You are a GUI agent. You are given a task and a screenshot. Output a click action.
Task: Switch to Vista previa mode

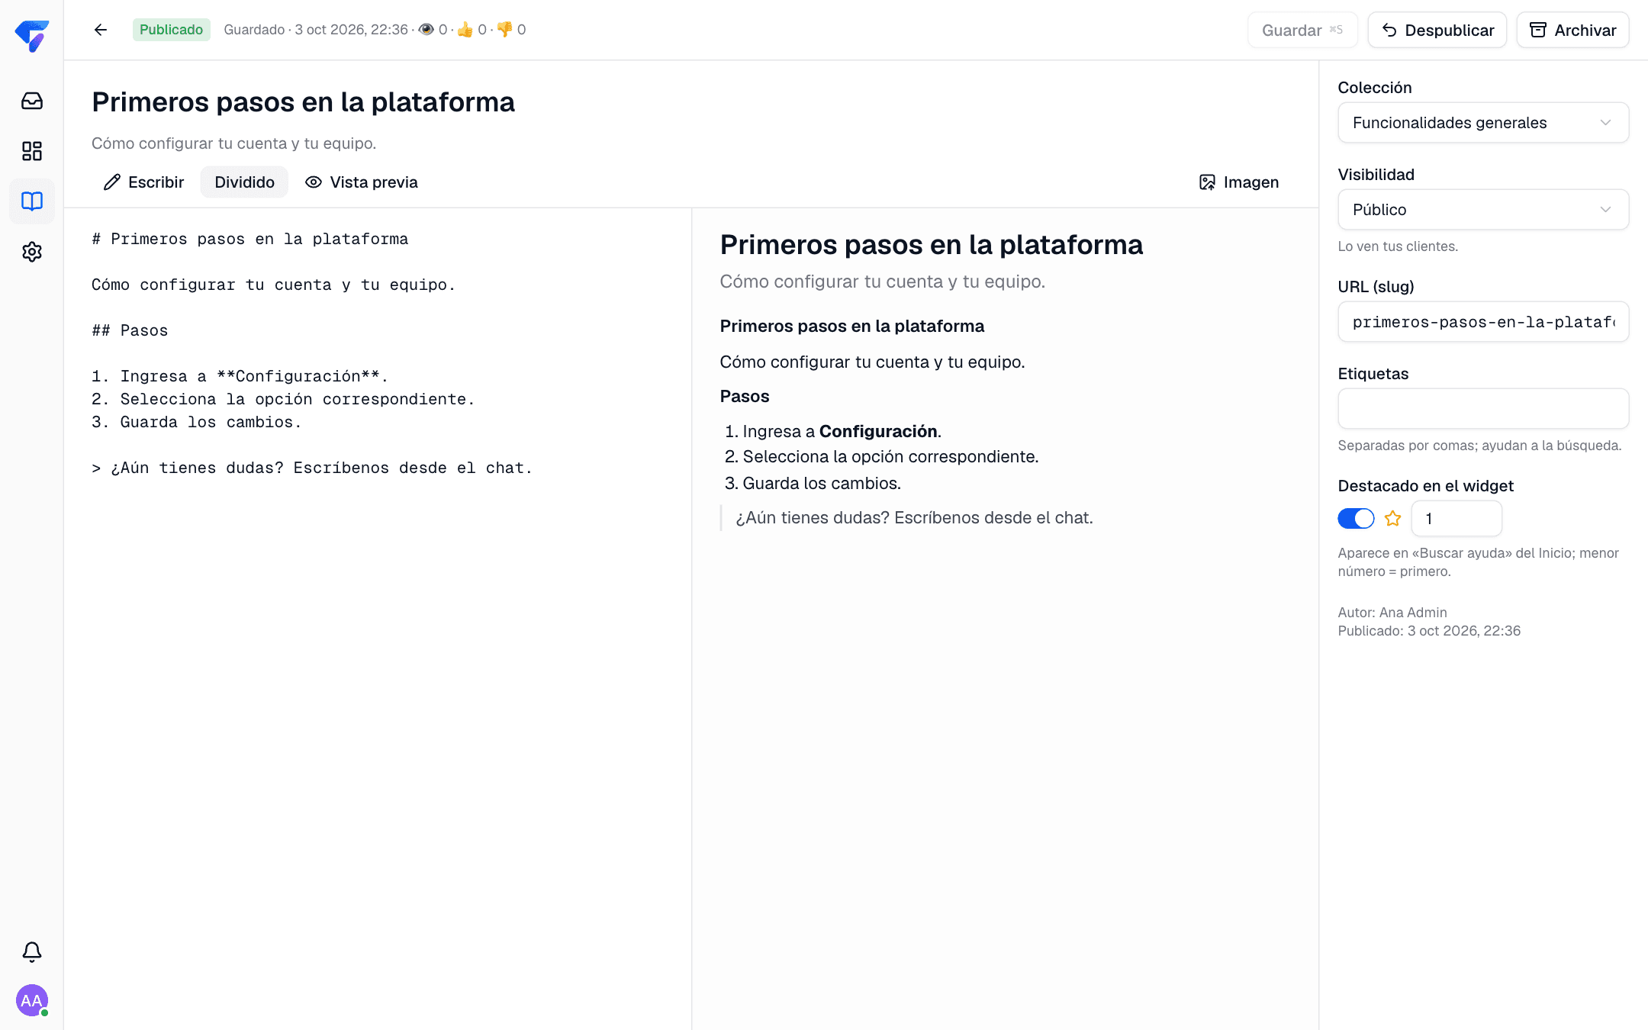(x=362, y=182)
